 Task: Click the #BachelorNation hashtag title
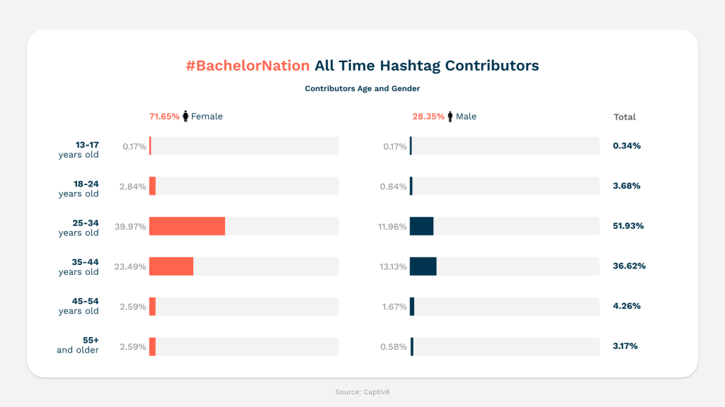pyautogui.click(x=248, y=66)
